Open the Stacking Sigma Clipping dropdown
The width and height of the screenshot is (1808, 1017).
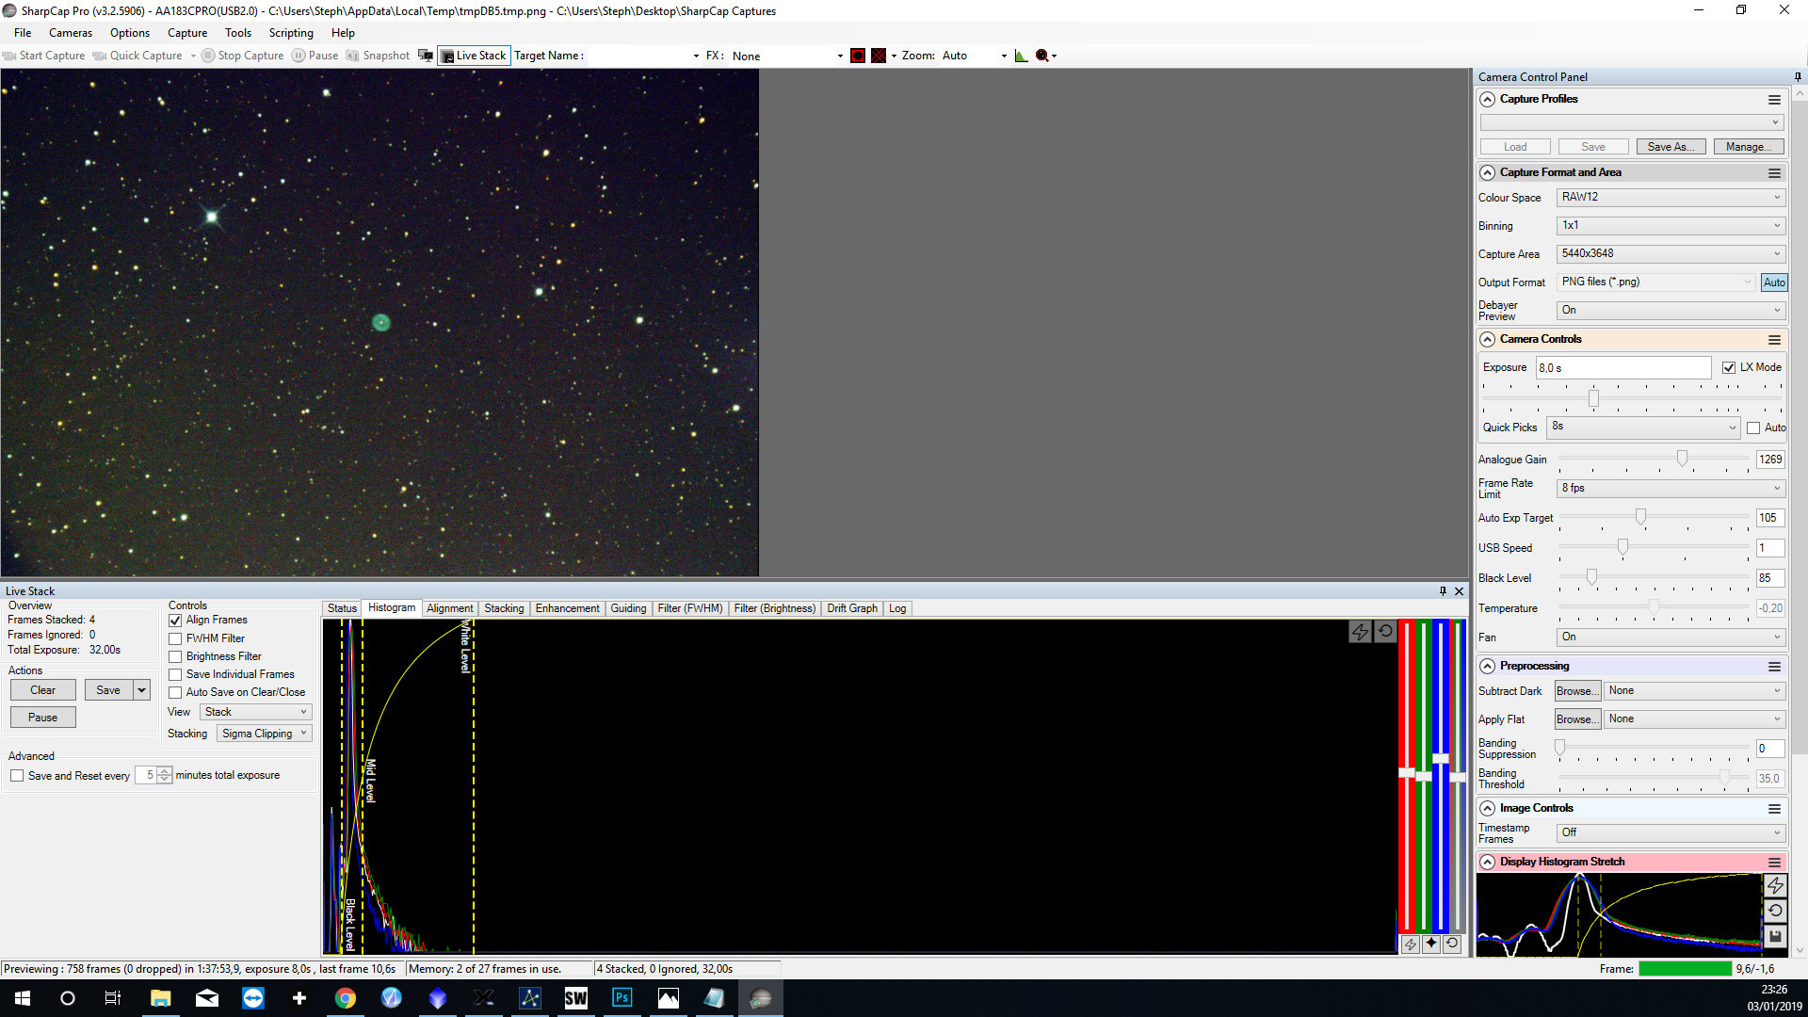[x=265, y=734]
